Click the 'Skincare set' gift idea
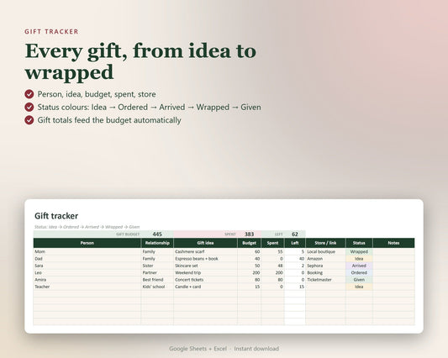This screenshot has width=448, height=358. 205,266
